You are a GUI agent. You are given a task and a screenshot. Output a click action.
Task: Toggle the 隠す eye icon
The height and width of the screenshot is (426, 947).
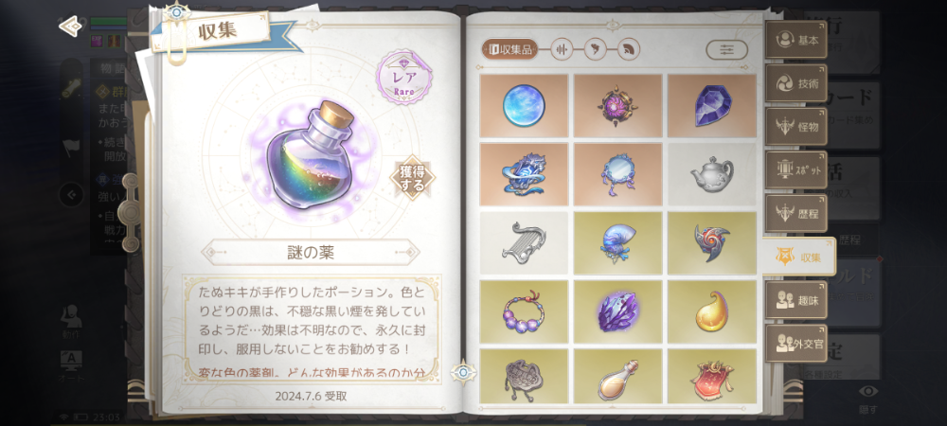pyautogui.click(x=867, y=399)
